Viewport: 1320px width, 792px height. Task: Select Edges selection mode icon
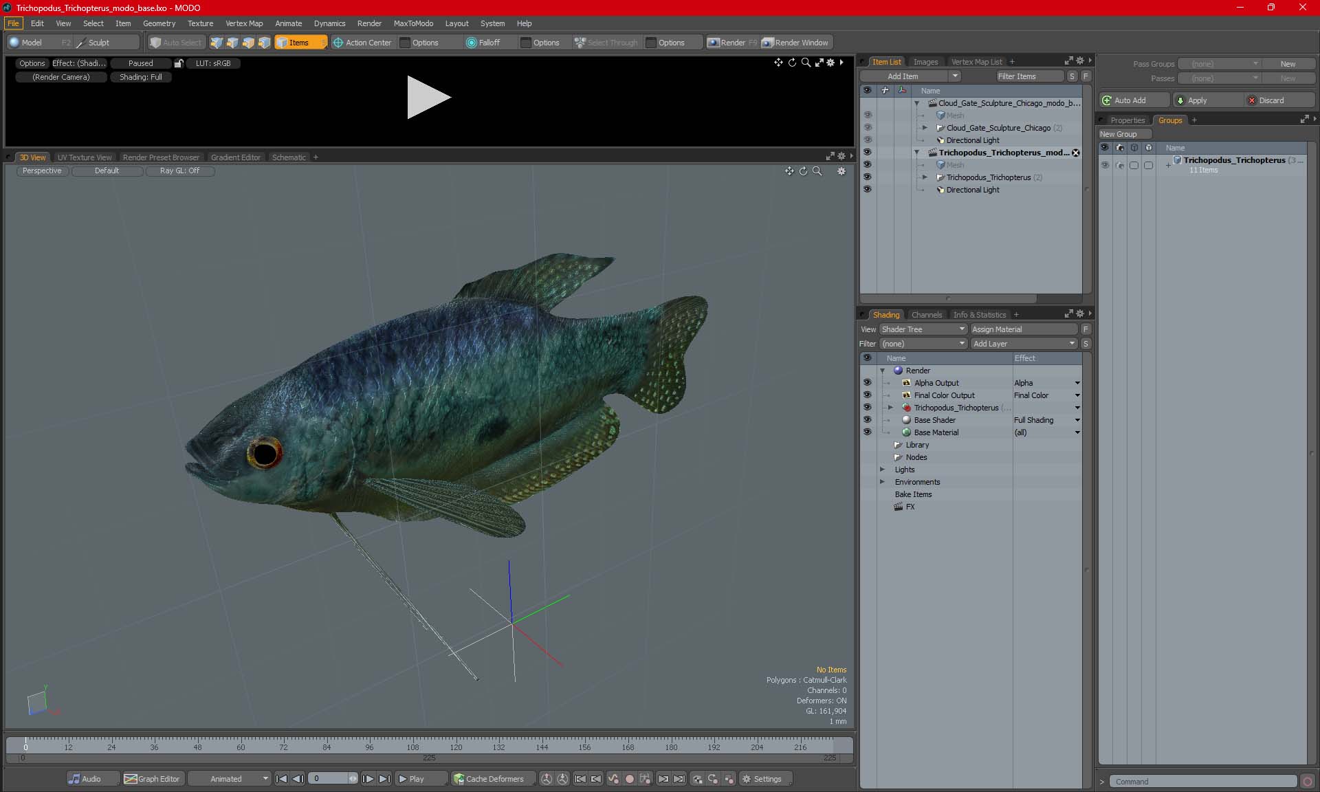tap(232, 43)
